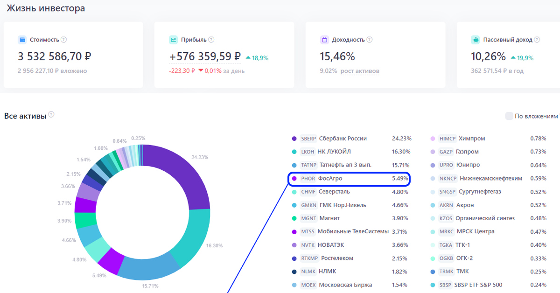This screenshot has width=560, height=293.
Task: Click the daily change -223,30 ₽
Action: tap(182, 71)
